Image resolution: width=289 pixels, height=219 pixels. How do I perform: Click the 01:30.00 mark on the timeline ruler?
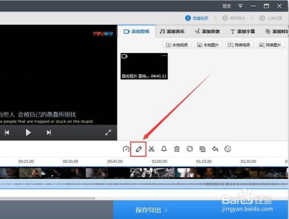pyautogui.click(x=249, y=161)
